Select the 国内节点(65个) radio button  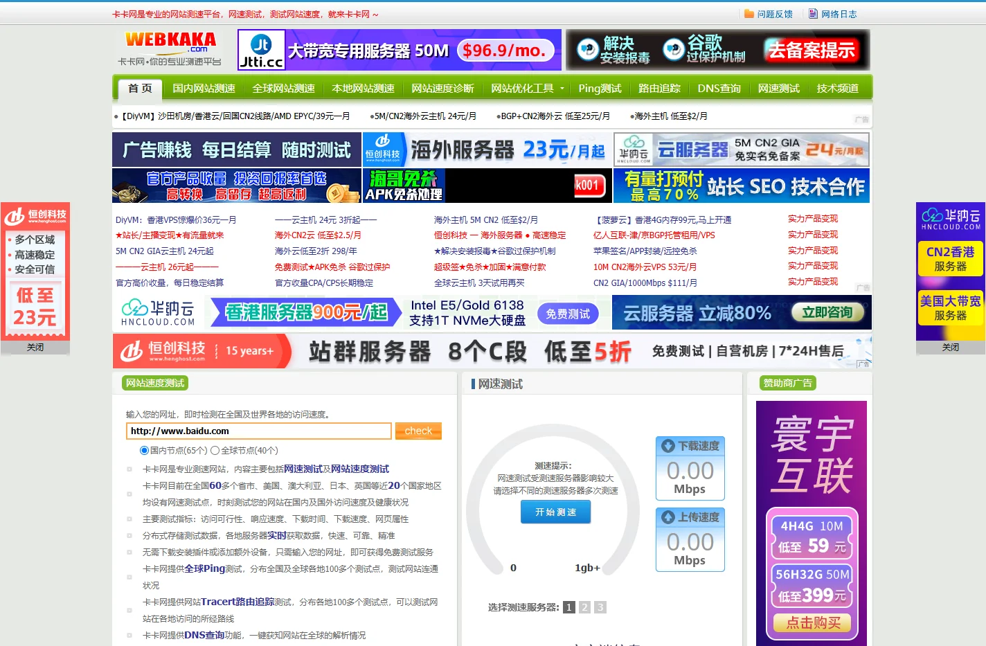pos(144,451)
